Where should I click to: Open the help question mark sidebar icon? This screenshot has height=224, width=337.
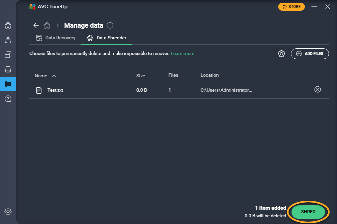pos(8,99)
